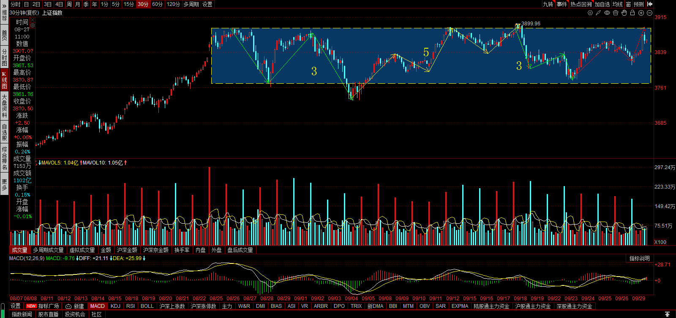Select the 虚拟成交量 tab
676x318 pixels.
click(82, 250)
